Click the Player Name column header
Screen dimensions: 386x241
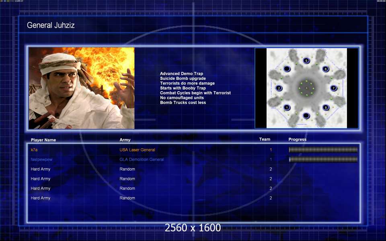click(43, 140)
